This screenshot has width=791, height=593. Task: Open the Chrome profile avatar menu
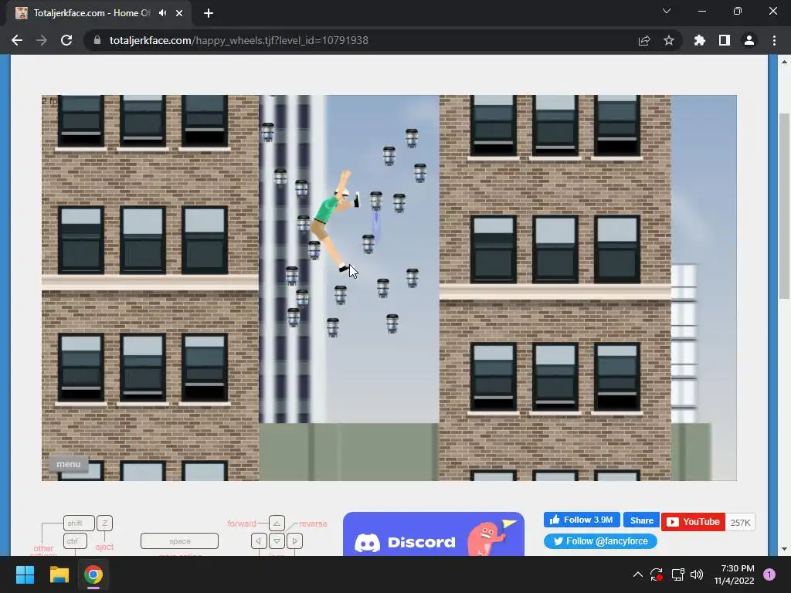[x=749, y=40]
